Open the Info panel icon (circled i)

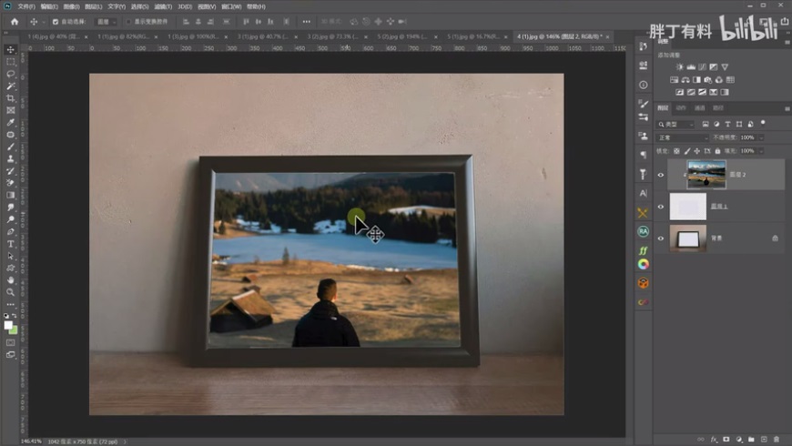click(643, 85)
